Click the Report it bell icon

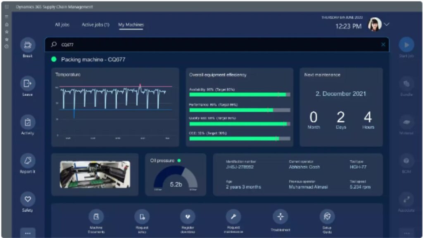(28, 161)
